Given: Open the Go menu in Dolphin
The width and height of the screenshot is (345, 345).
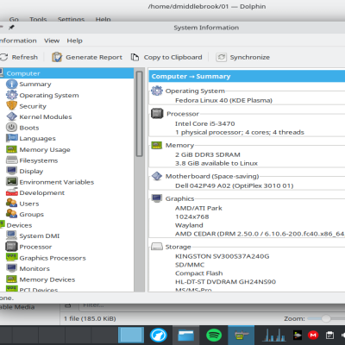Looking at the screenshot, I should tap(14, 19).
